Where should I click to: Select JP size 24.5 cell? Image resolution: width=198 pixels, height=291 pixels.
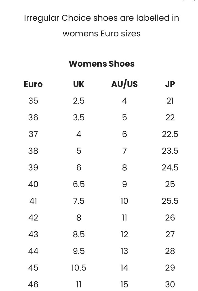pos(170,168)
